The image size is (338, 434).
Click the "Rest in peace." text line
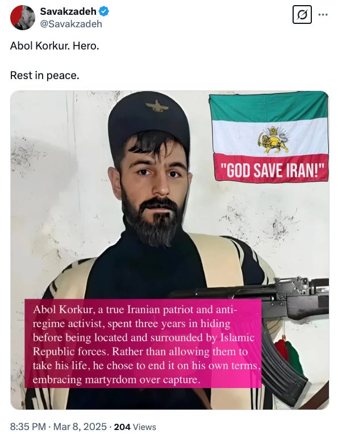(x=45, y=75)
